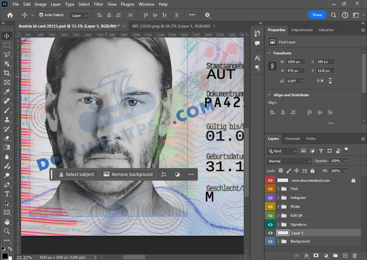Collapse the Transform section
The image size is (367, 260).
pyautogui.click(x=269, y=53)
